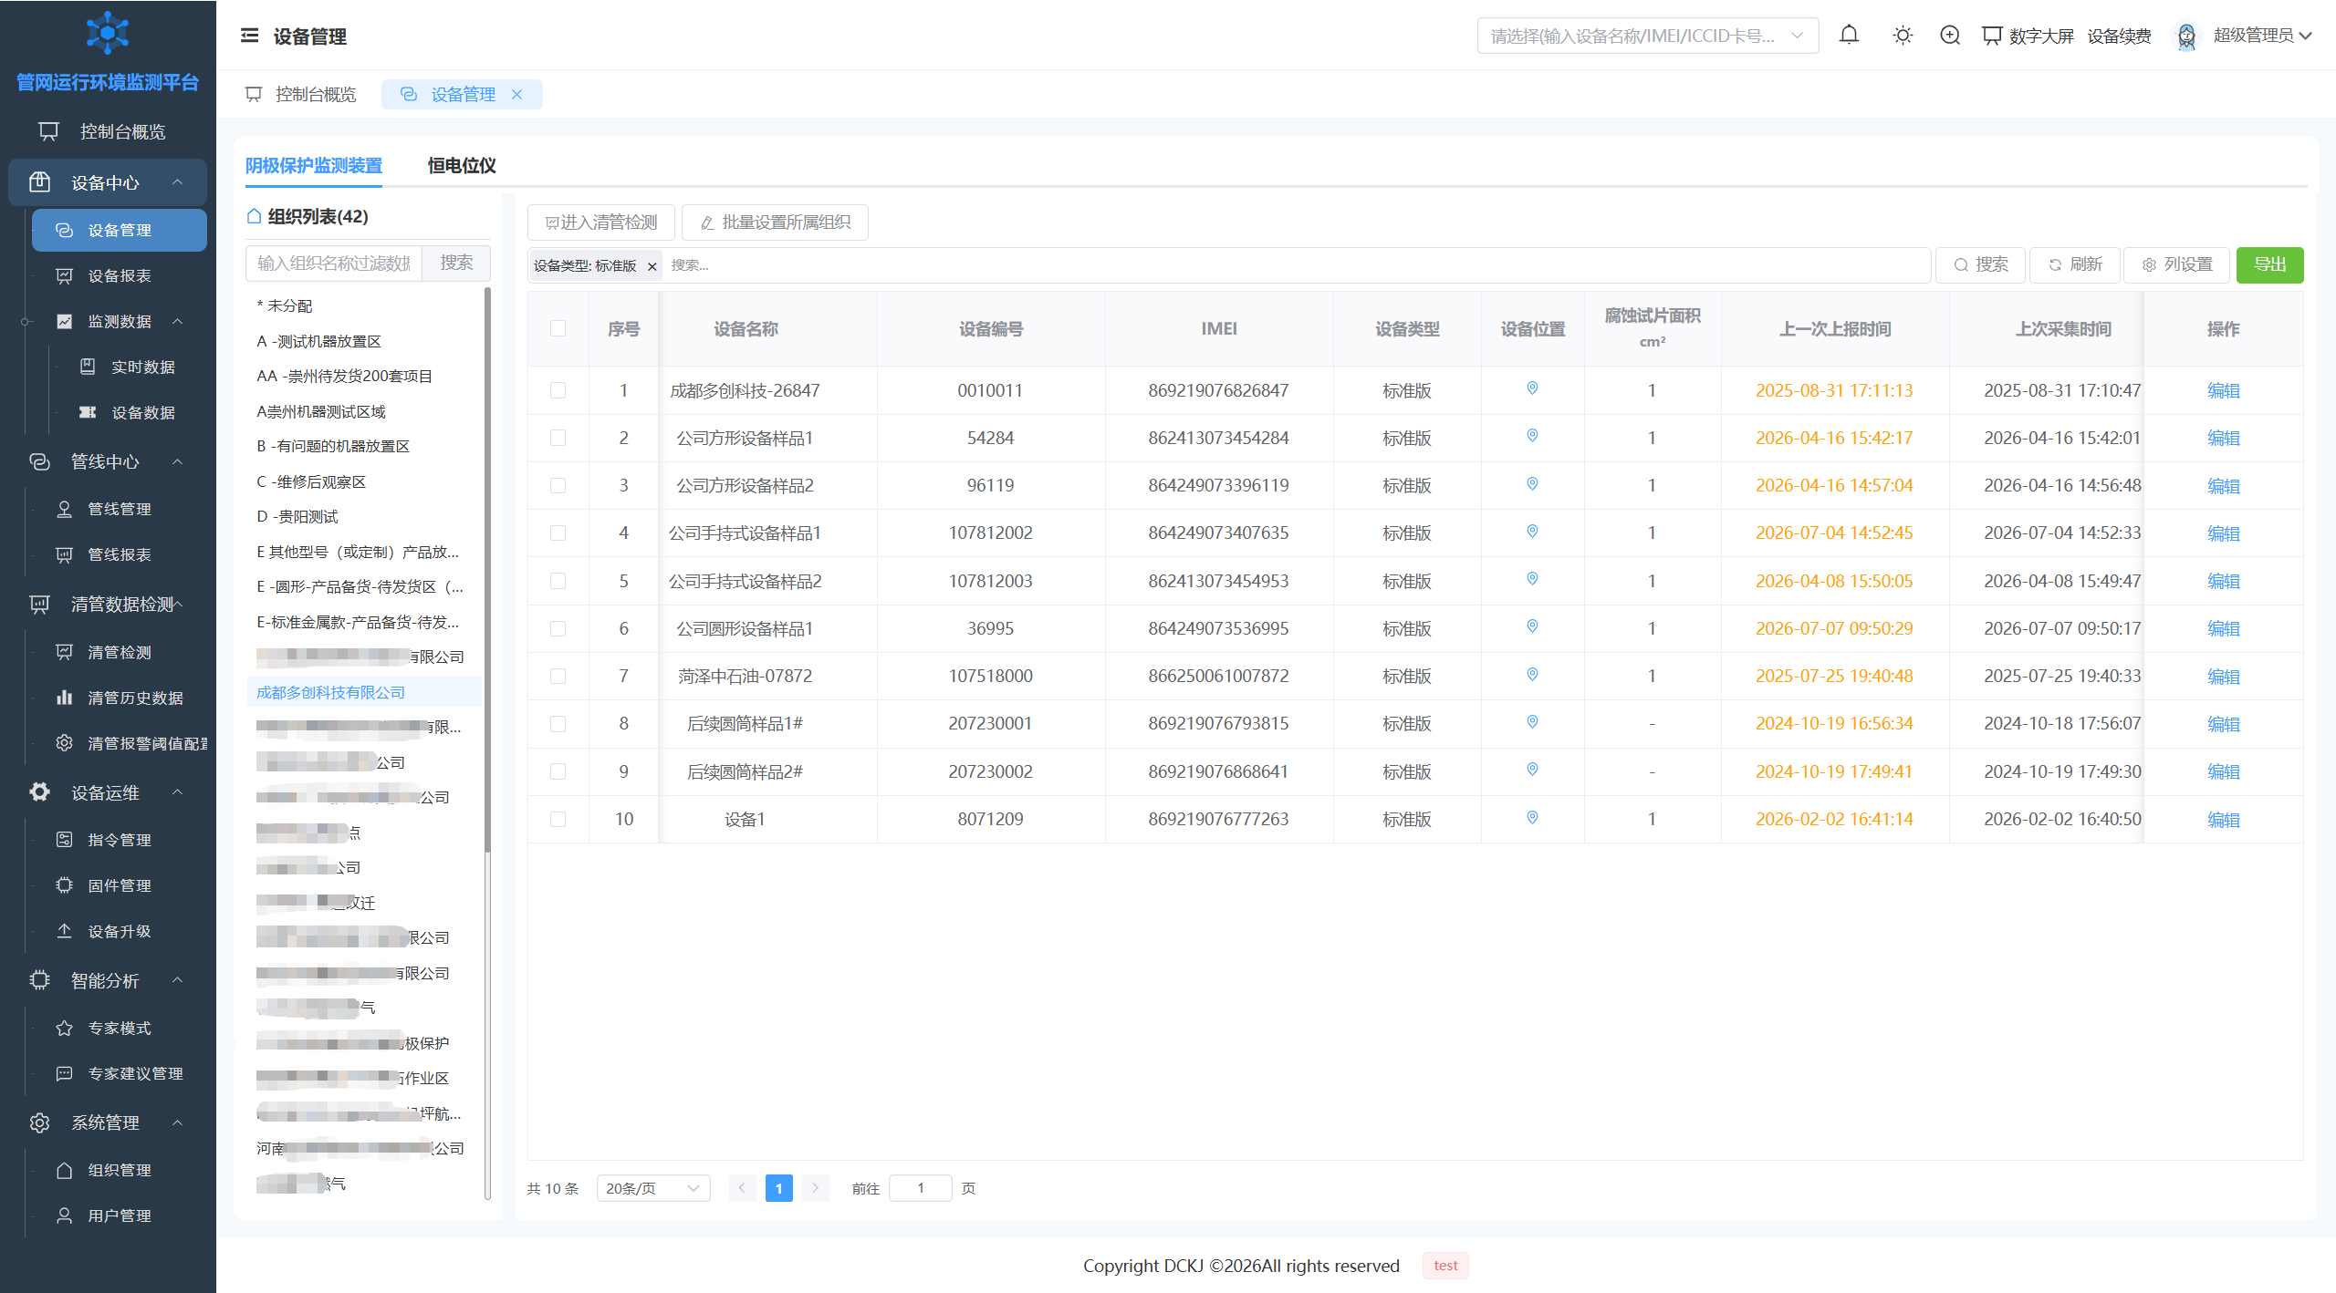This screenshot has height=1293, width=2336.
Task: Focus 输入组织名称过滤数据 input field
Action: tap(334, 263)
